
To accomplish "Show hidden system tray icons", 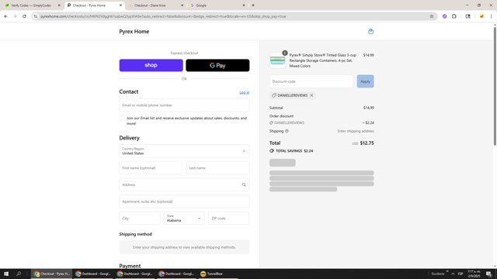I will click(x=453, y=274).
